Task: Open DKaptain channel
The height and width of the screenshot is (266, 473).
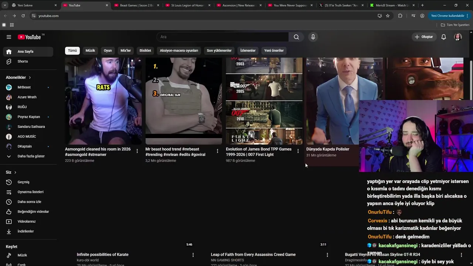Action: point(28,146)
